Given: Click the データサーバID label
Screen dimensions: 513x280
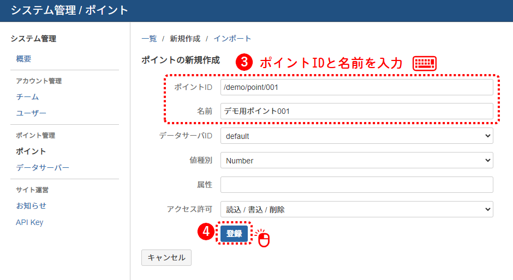Looking at the screenshot, I should tap(186, 136).
